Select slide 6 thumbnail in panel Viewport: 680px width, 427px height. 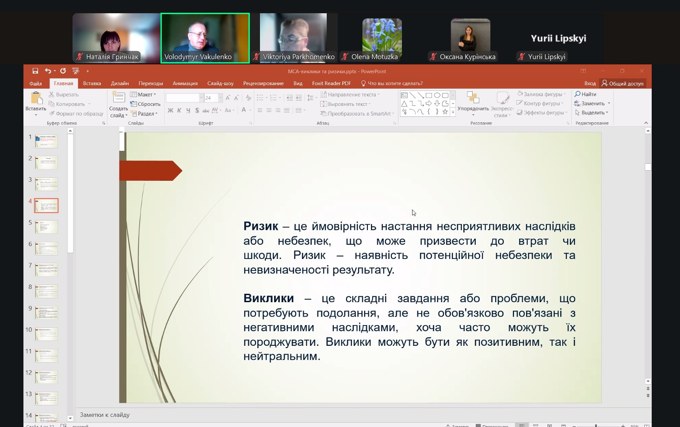[x=46, y=248]
